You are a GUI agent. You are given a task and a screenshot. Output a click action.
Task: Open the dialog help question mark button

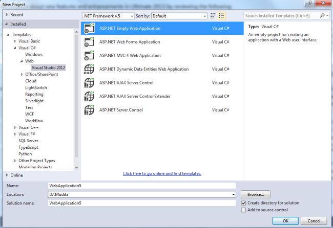click(310, 3)
